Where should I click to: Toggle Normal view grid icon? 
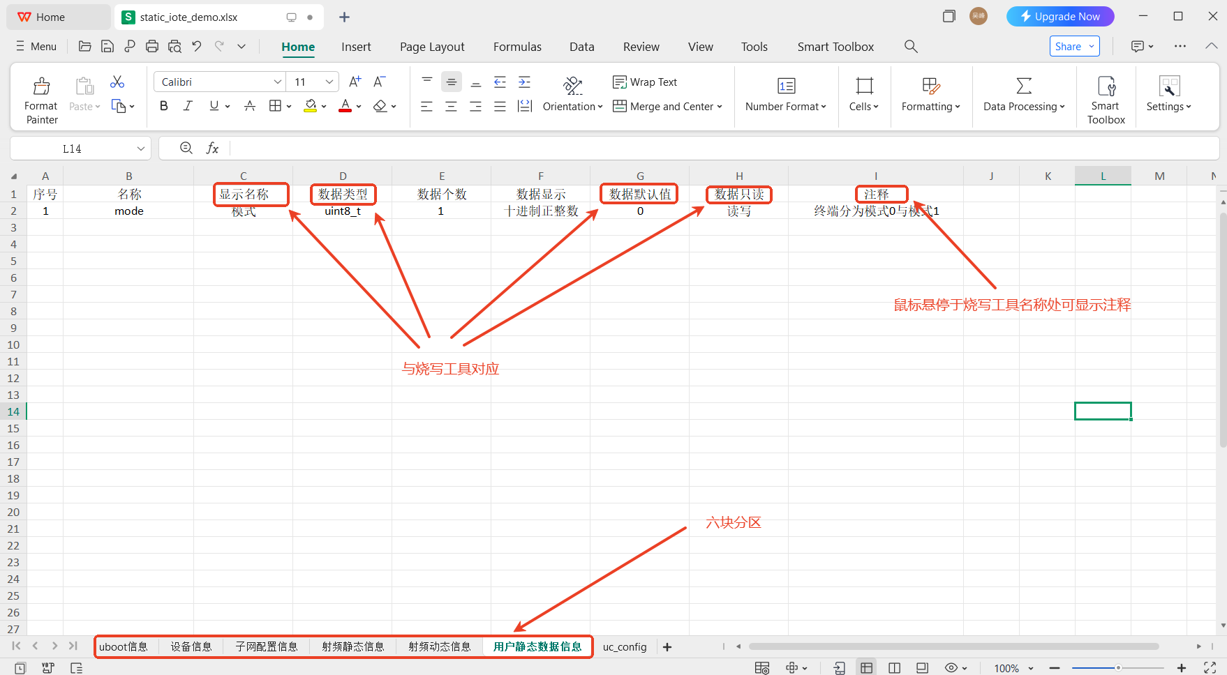(x=867, y=668)
